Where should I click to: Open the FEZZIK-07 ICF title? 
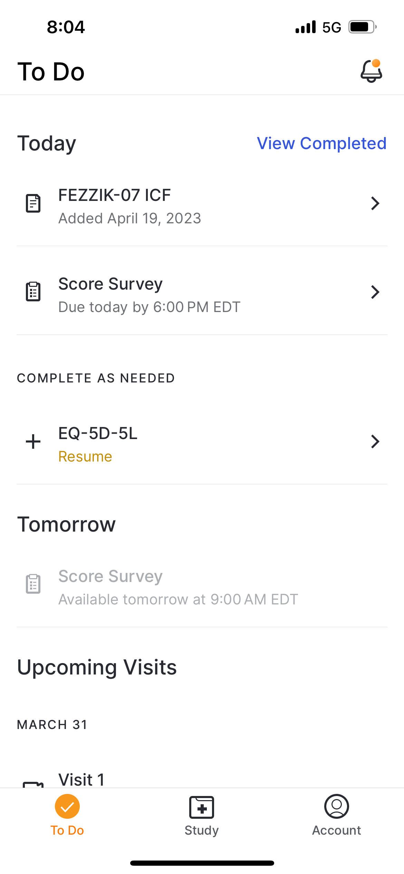coord(114,195)
